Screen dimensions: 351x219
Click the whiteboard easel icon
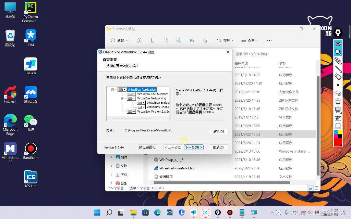[x=338, y=110]
